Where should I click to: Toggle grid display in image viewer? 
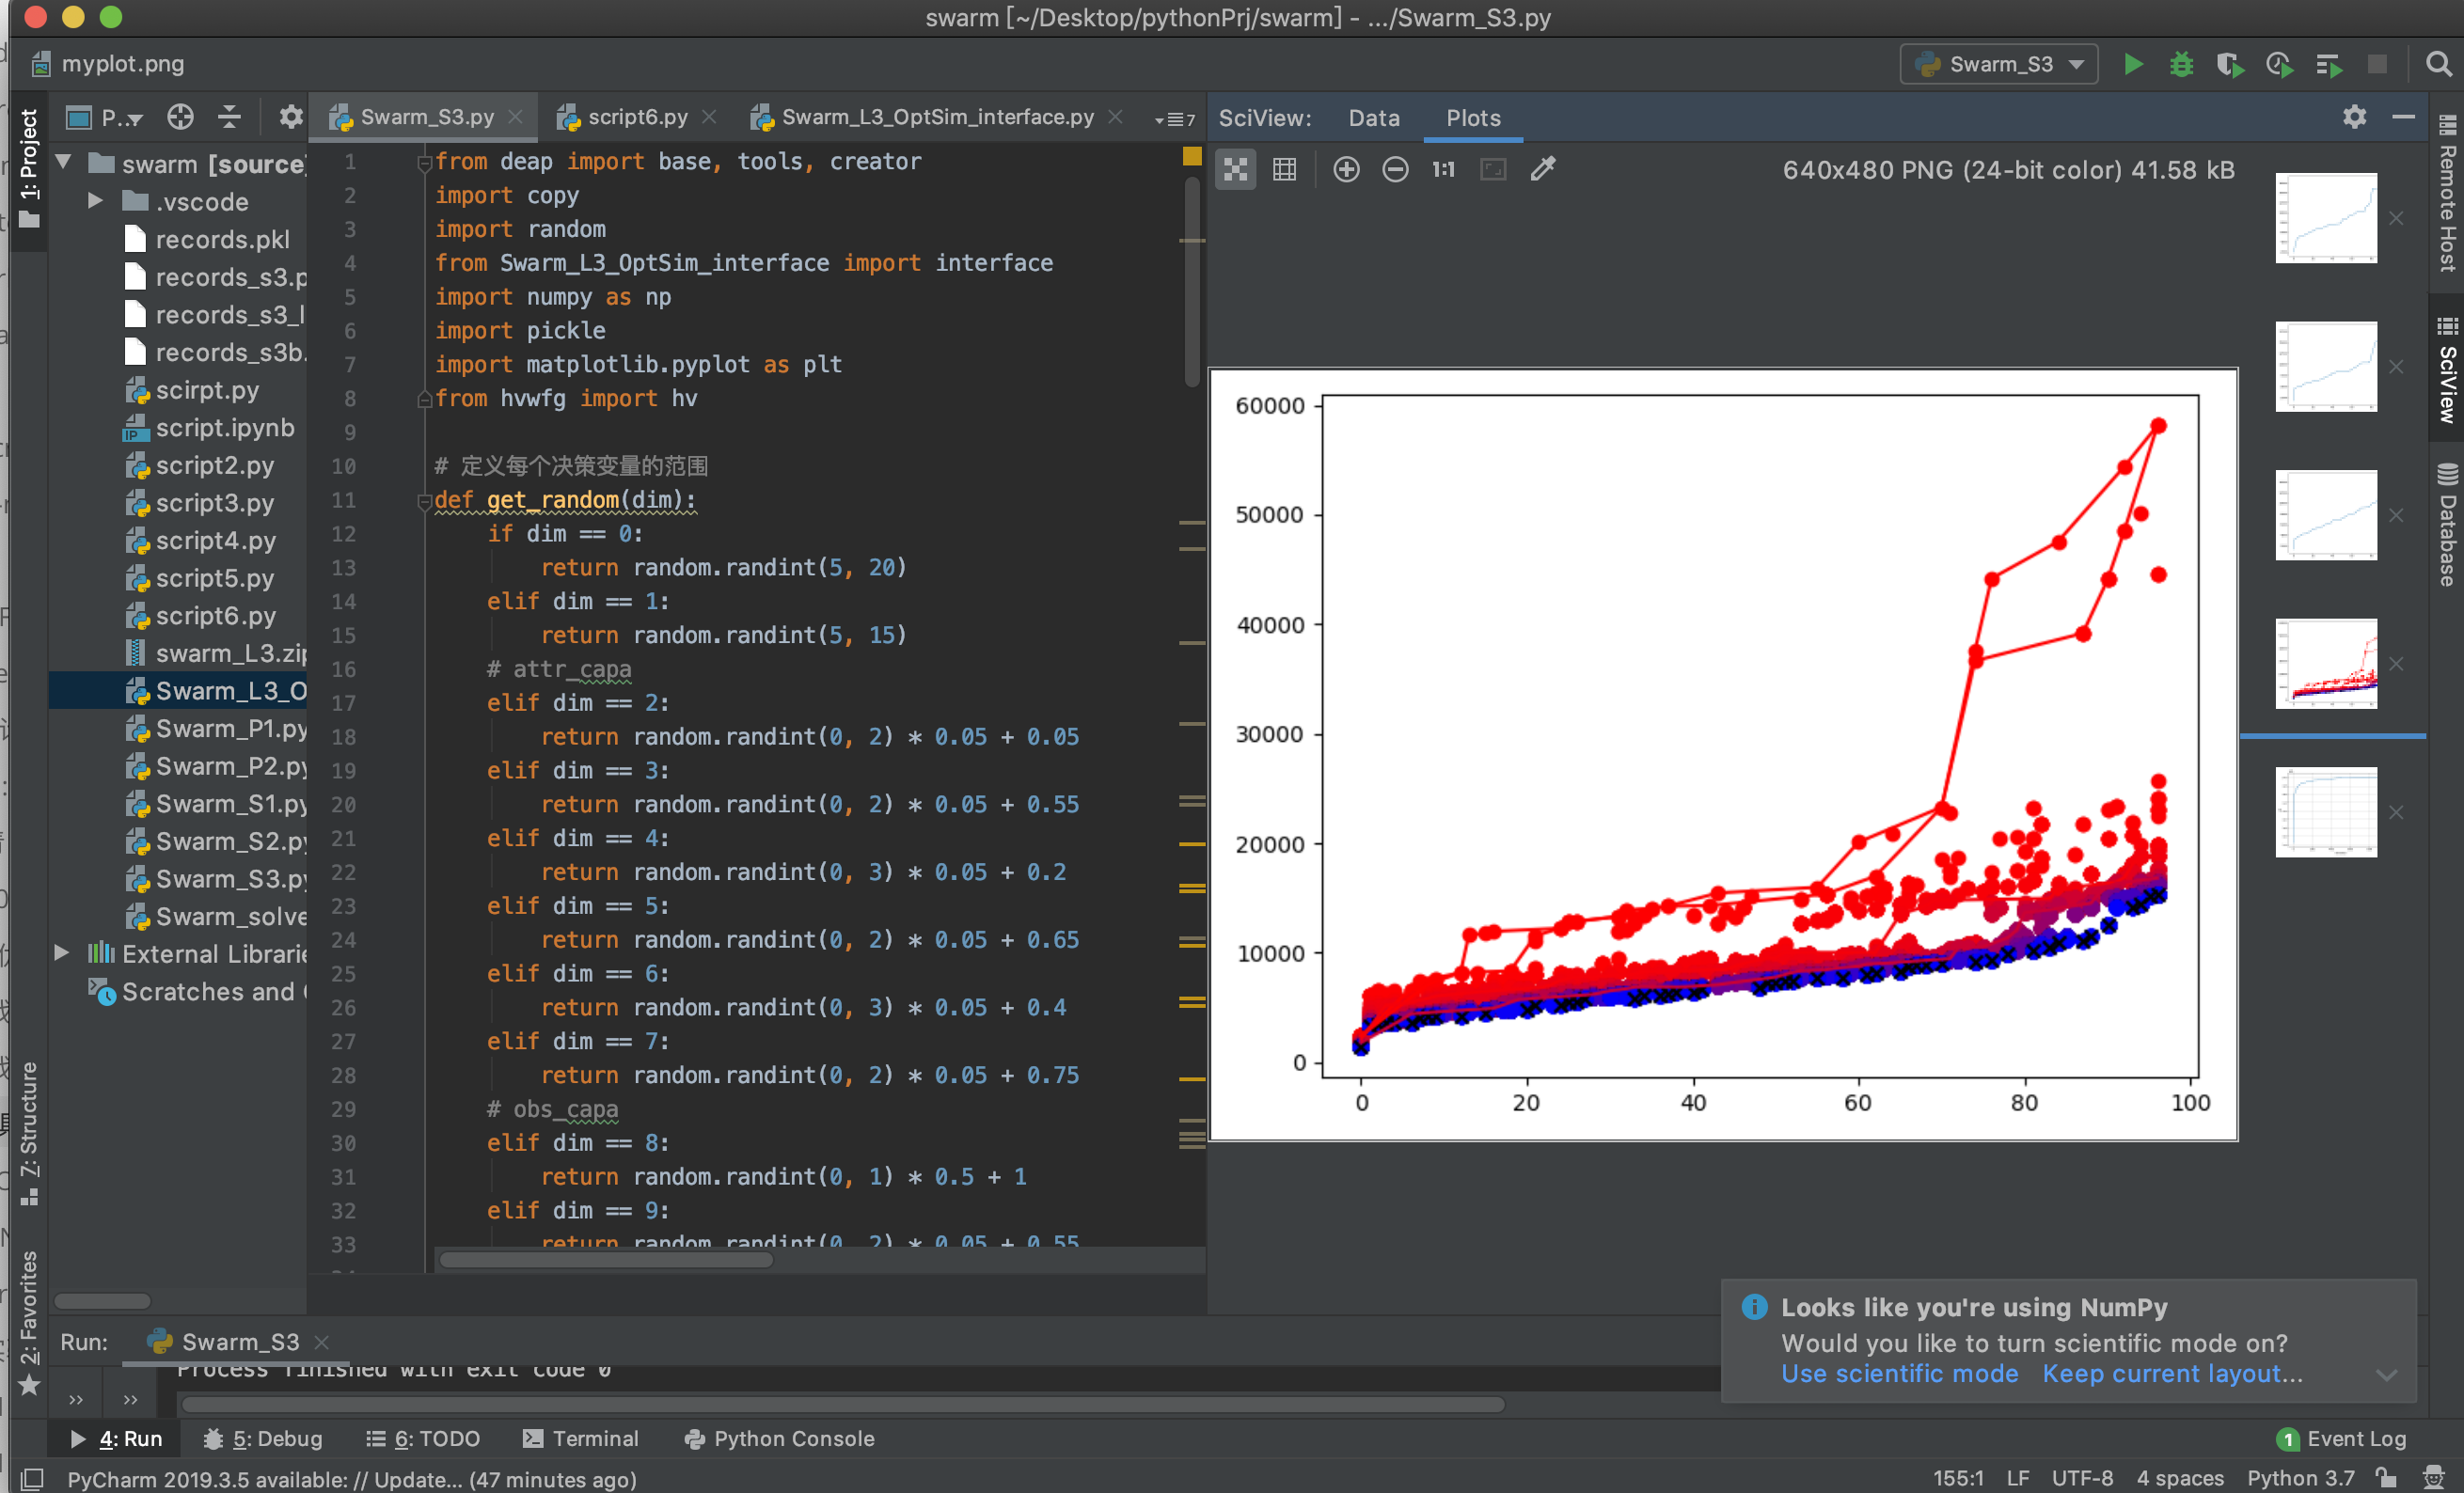(x=1284, y=169)
